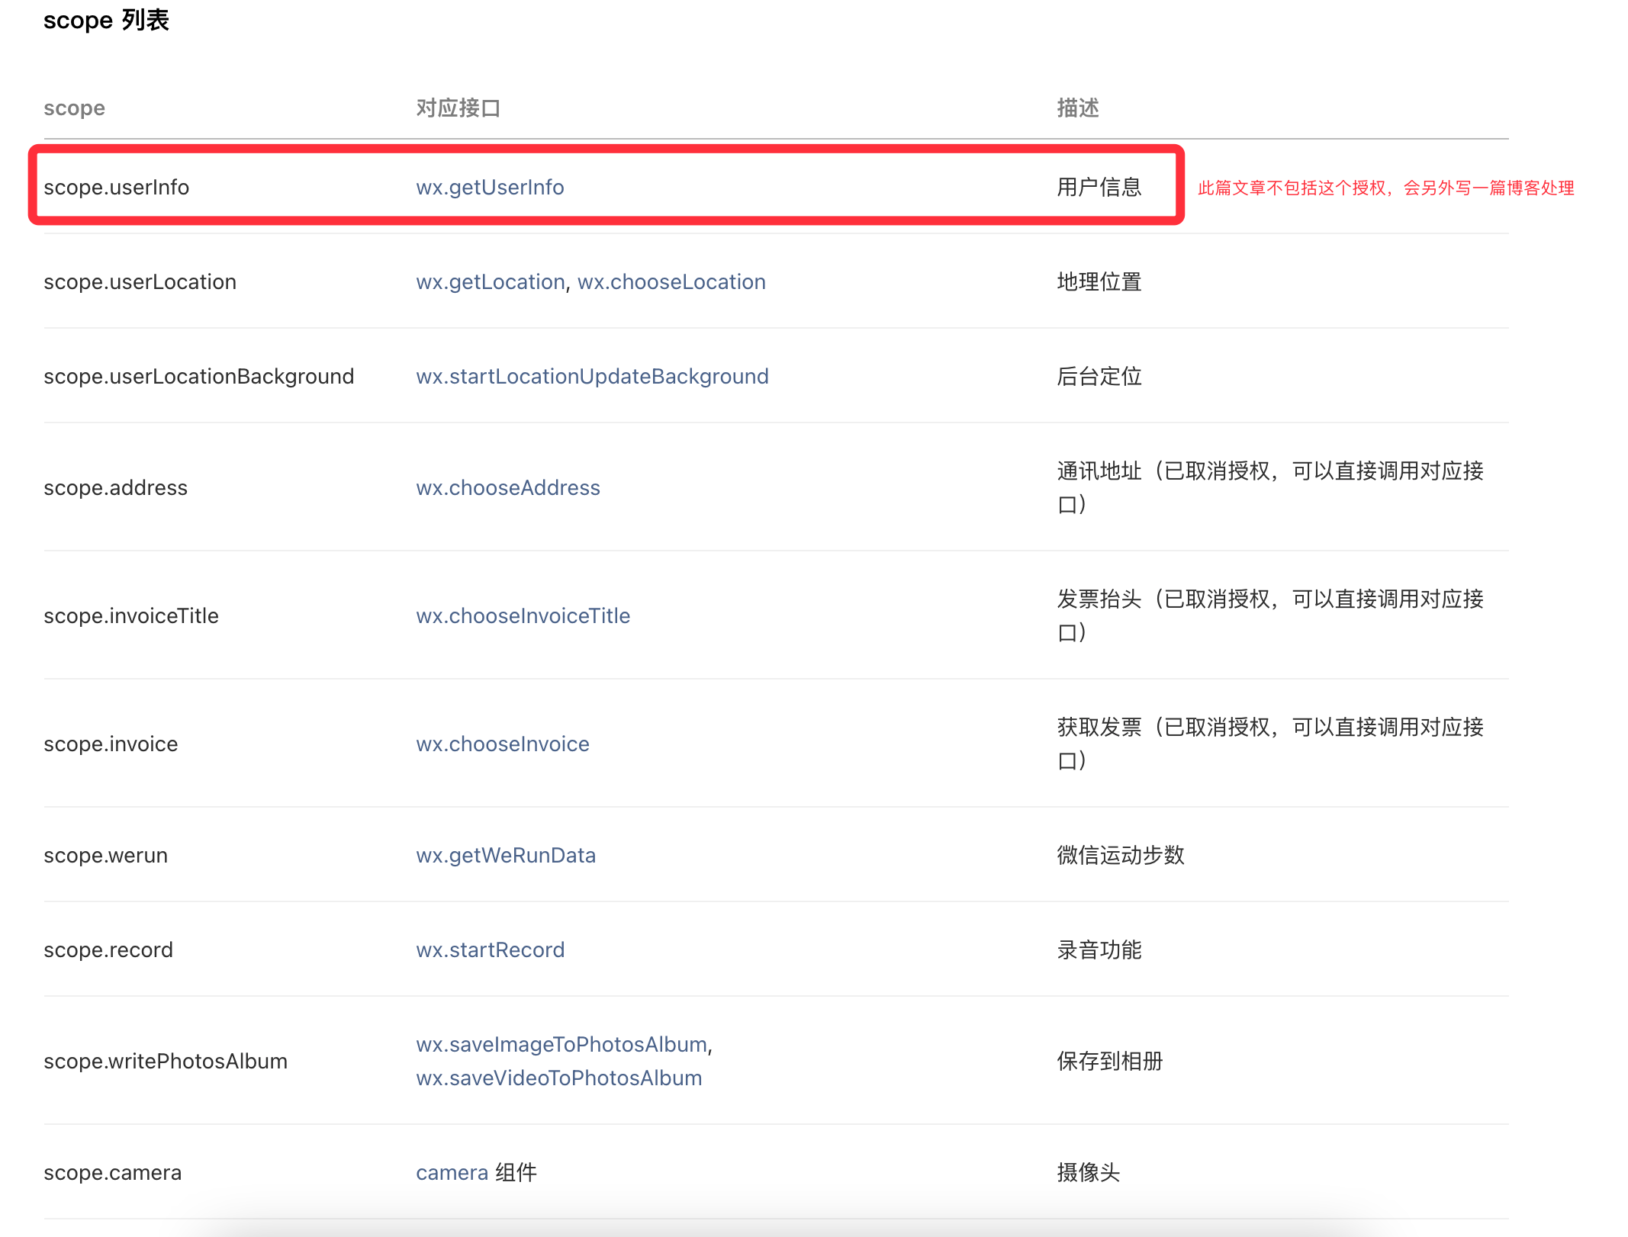Click the wx.startRecord link
Screen dimensions: 1628x1237
tap(490, 950)
